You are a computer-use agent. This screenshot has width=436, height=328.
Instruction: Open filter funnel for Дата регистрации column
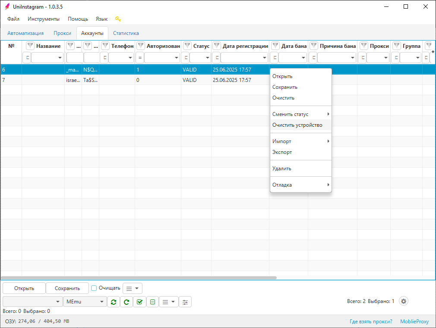click(217, 46)
